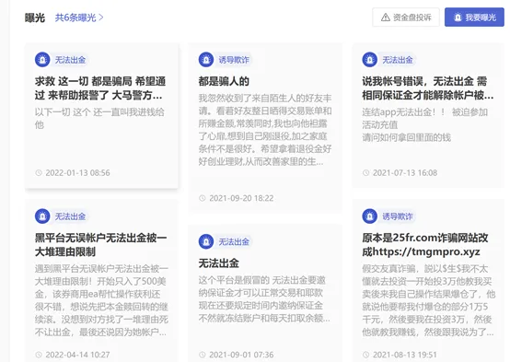This screenshot has width=510, height=362.
Task: Click alarm icon on 黑平台无误帐户 card
Action: click(x=42, y=216)
